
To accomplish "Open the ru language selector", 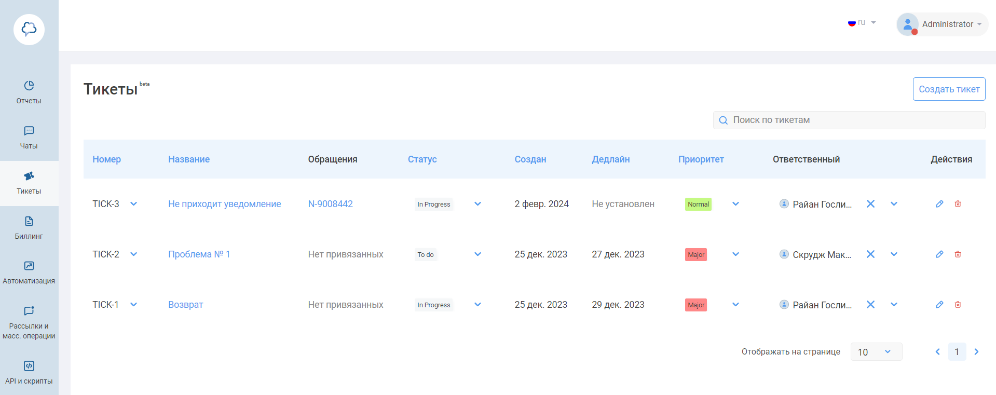I will [862, 23].
